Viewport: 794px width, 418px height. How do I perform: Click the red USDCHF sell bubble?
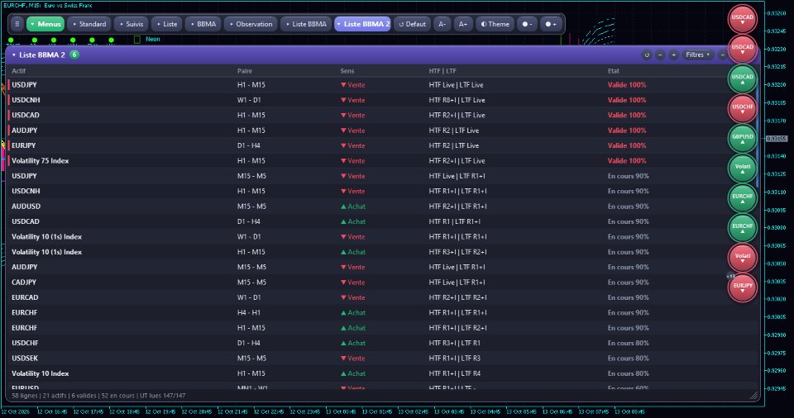(743, 109)
